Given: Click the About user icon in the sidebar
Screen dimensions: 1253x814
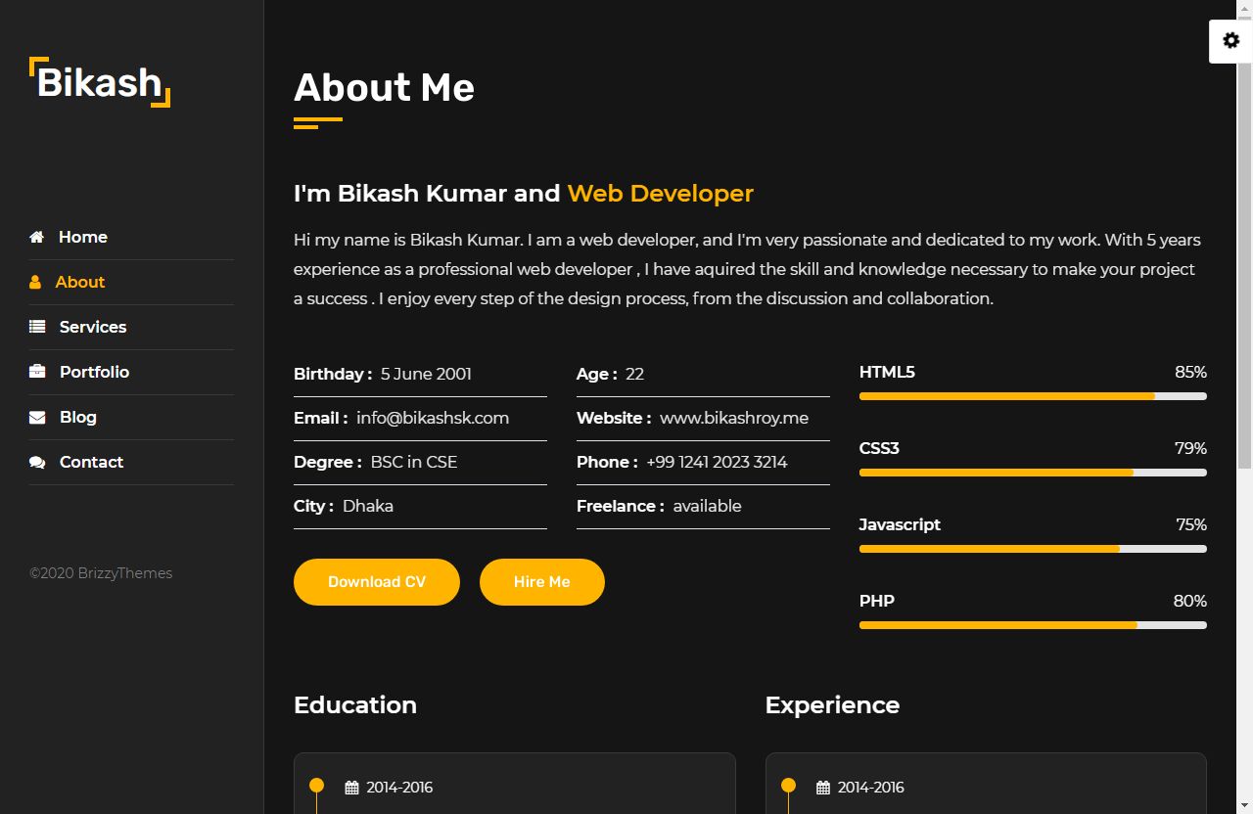Looking at the screenshot, I should 35,282.
